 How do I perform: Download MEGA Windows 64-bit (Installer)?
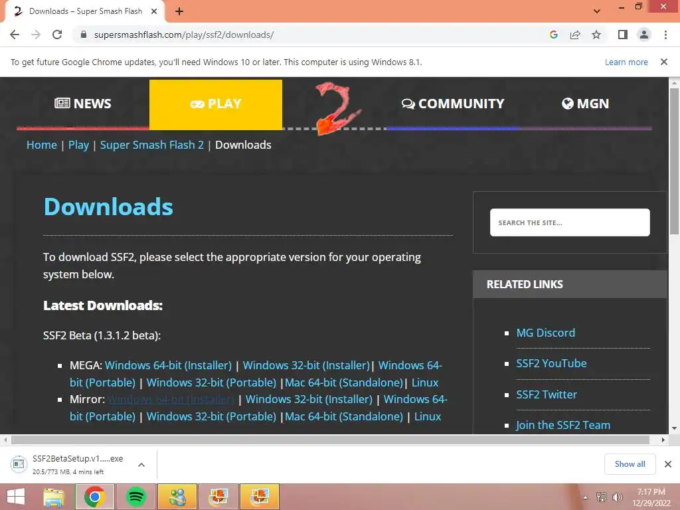point(168,365)
